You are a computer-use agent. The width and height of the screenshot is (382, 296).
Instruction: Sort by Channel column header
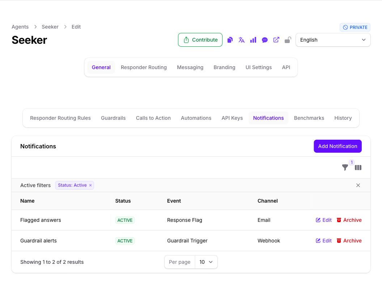pyautogui.click(x=267, y=201)
